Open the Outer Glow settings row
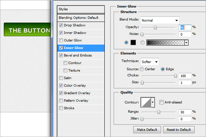The image size is (206, 137). [x=81, y=40]
